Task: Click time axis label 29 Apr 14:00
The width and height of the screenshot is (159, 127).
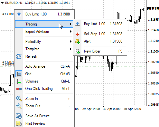Action: pyautogui.click(x=91, y=109)
